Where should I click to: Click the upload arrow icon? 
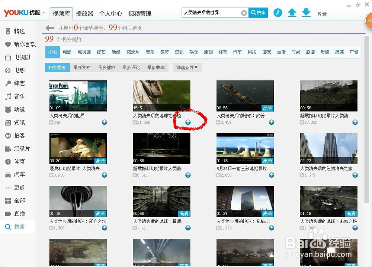click(x=292, y=13)
